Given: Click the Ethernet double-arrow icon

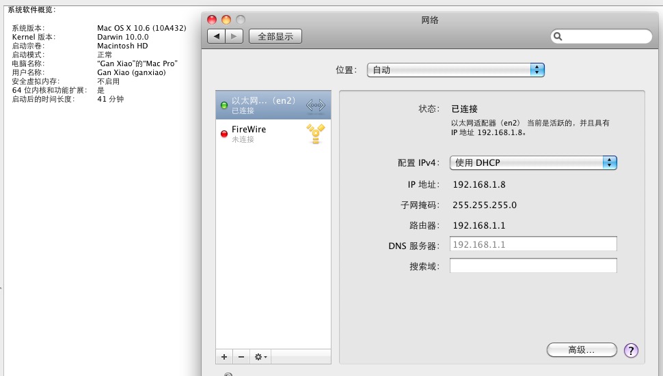Looking at the screenshot, I should [315, 105].
